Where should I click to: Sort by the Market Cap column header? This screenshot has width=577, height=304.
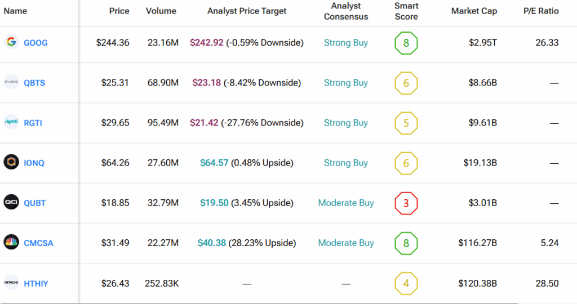[474, 11]
